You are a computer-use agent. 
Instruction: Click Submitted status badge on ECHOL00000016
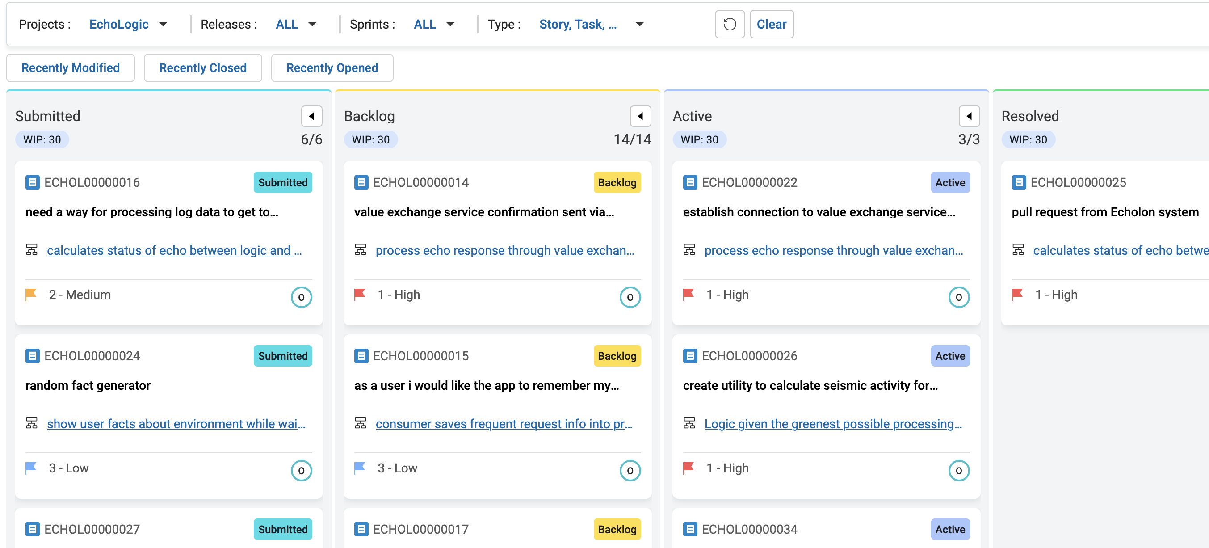(282, 182)
